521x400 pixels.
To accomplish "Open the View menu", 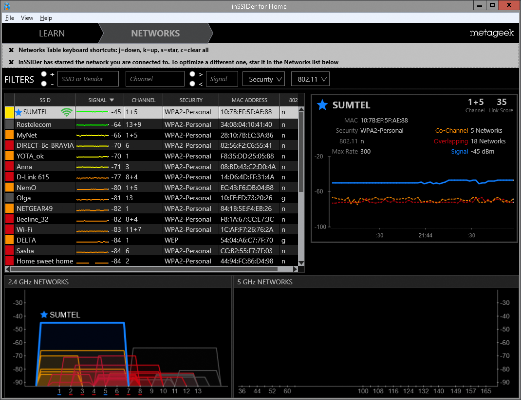I will pos(27,18).
